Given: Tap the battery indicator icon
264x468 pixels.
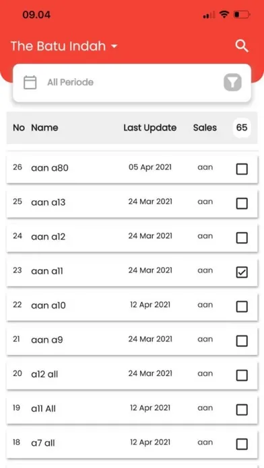Looking at the screenshot, I should (x=242, y=14).
